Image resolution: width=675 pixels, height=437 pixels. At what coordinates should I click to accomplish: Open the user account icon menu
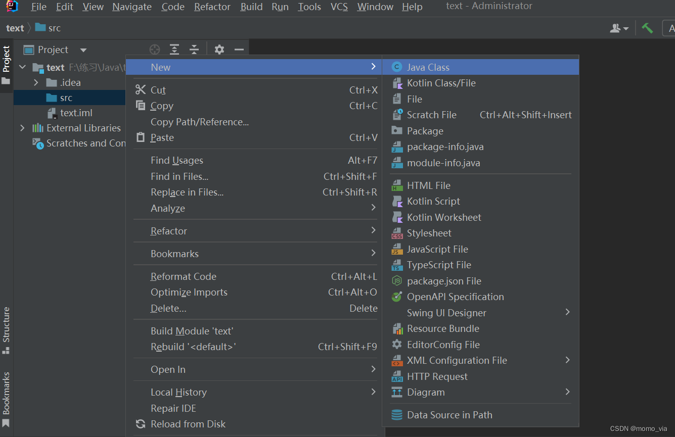point(619,28)
